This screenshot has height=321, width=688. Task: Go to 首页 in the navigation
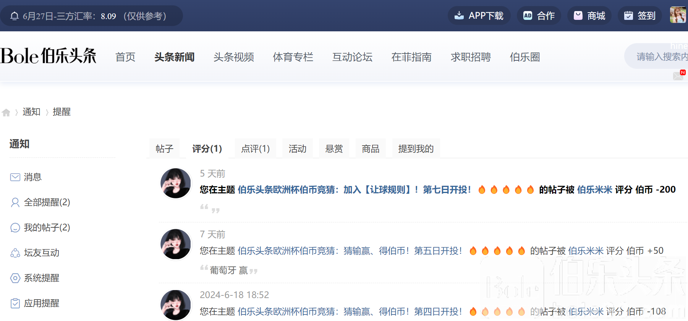tap(125, 57)
